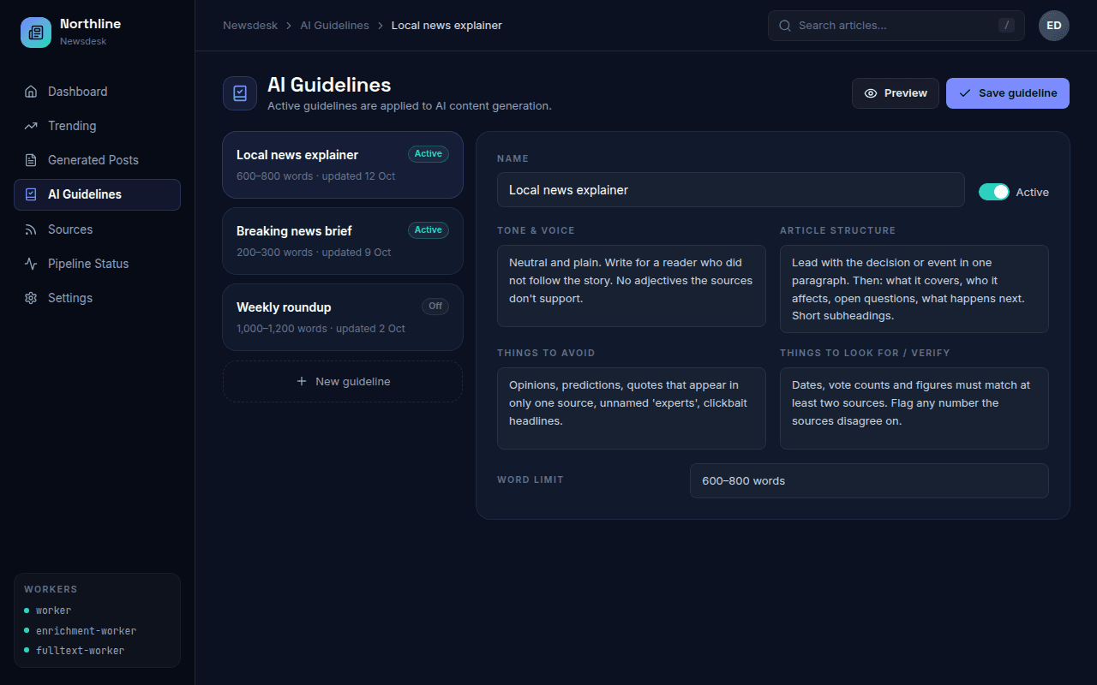The width and height of the screenshot is (1097, 685).
Task: Click the Newsdesk breadcrumb link
Action: point(250,26)
